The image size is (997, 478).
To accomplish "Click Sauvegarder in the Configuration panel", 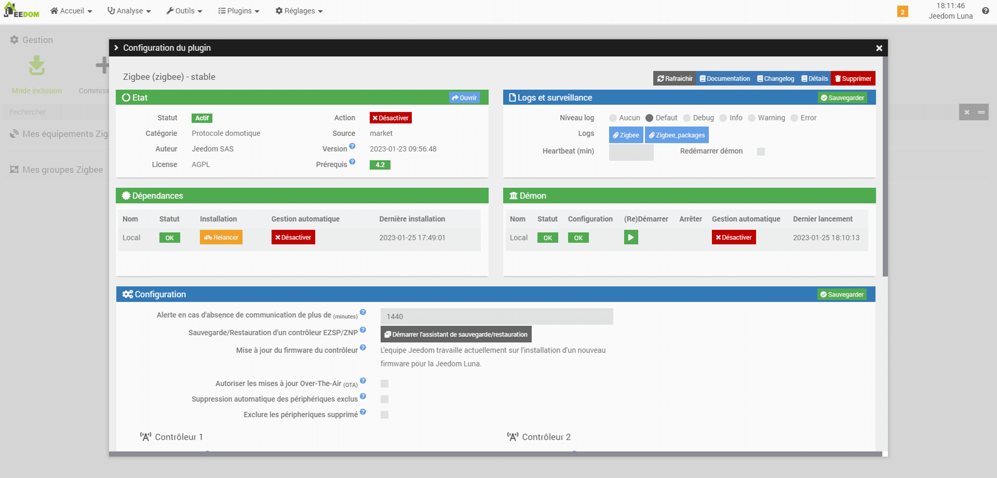I will tap(842, 294).
